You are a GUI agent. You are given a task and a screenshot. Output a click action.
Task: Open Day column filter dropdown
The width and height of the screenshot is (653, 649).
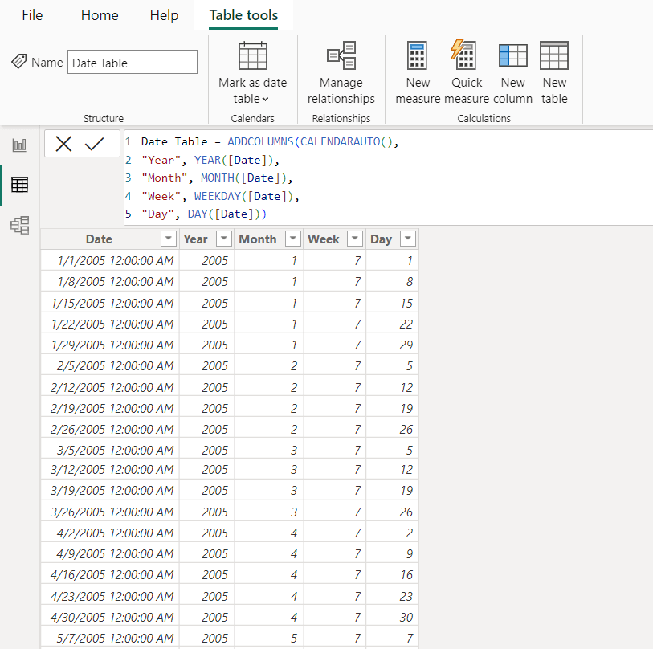coord(408,239)
